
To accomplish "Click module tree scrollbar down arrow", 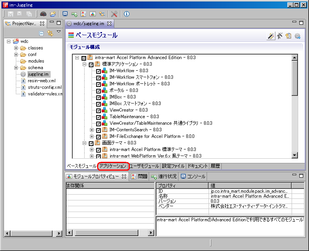I will click(x=295, y=155).
